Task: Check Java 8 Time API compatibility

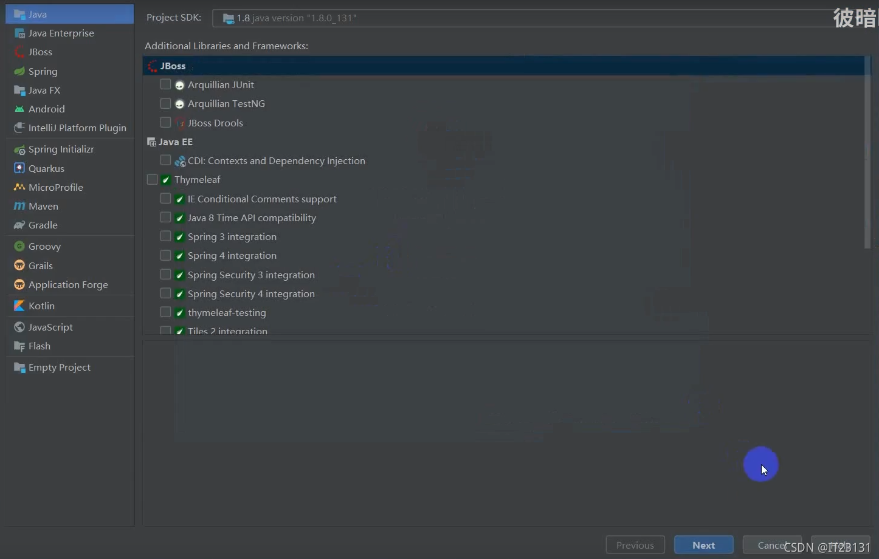Action: [x=165, y=217]
